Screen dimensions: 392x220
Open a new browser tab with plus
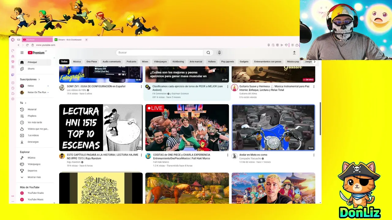coord(86,40)
